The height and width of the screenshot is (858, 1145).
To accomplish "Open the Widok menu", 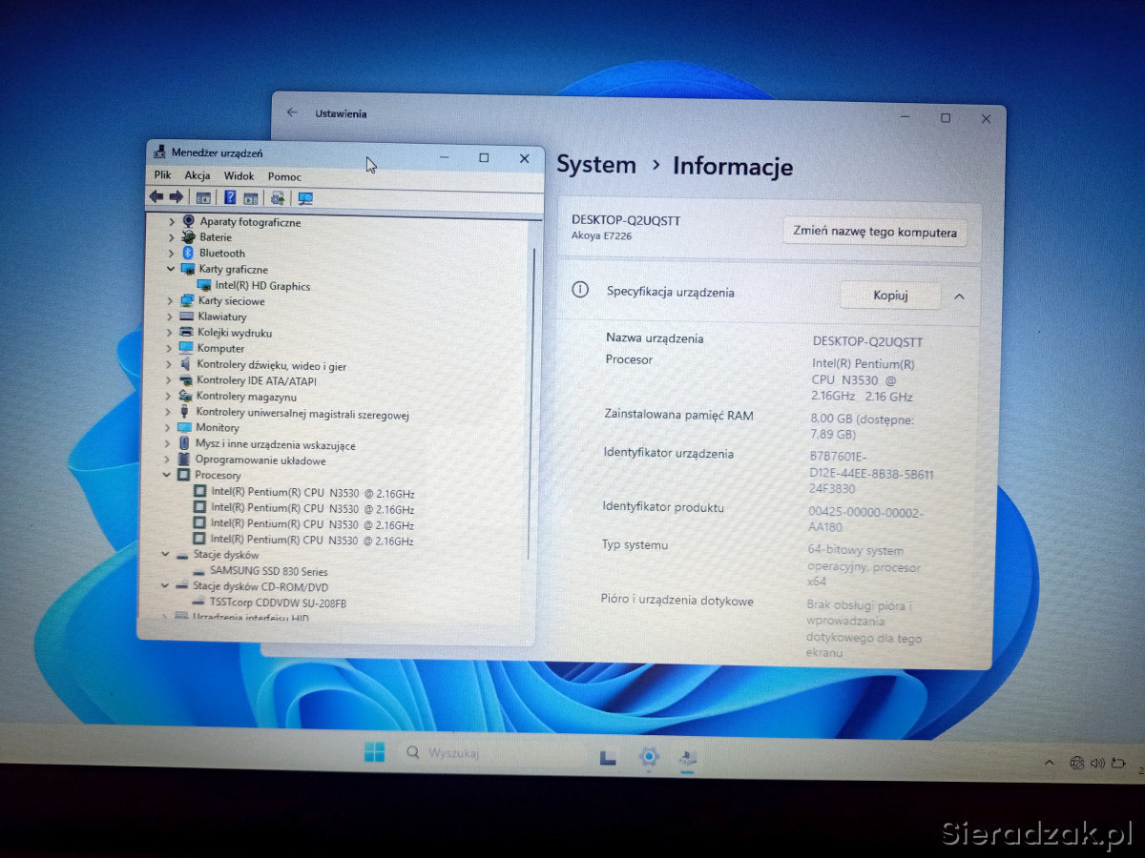I will click(x=239, y=176).
